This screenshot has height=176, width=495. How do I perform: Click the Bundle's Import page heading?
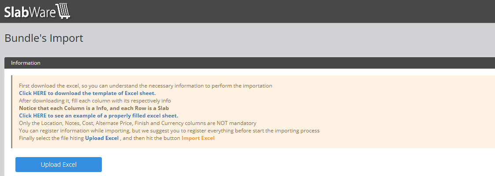pyautogui.click(x=44, y=38)
